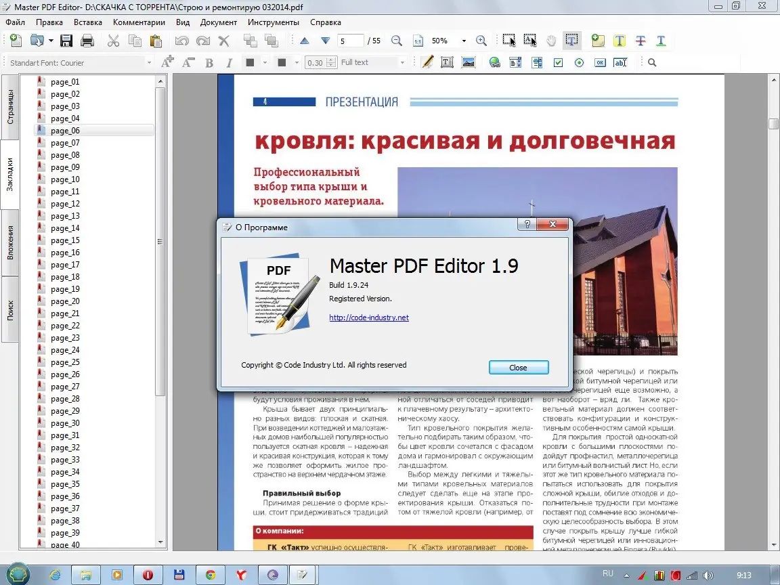
Task: Open the first color swatch dropdown arrow
Action: (x=265, y=63)
